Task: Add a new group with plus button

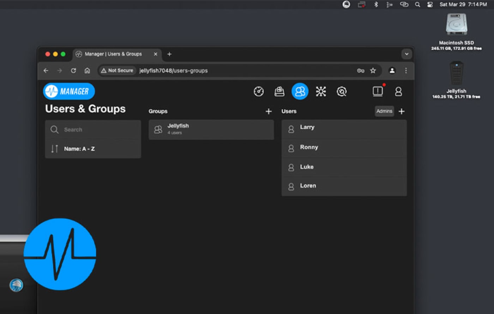Action: coord(269,111)
